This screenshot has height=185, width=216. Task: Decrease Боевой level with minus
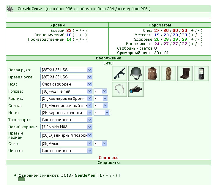(83, 30)
